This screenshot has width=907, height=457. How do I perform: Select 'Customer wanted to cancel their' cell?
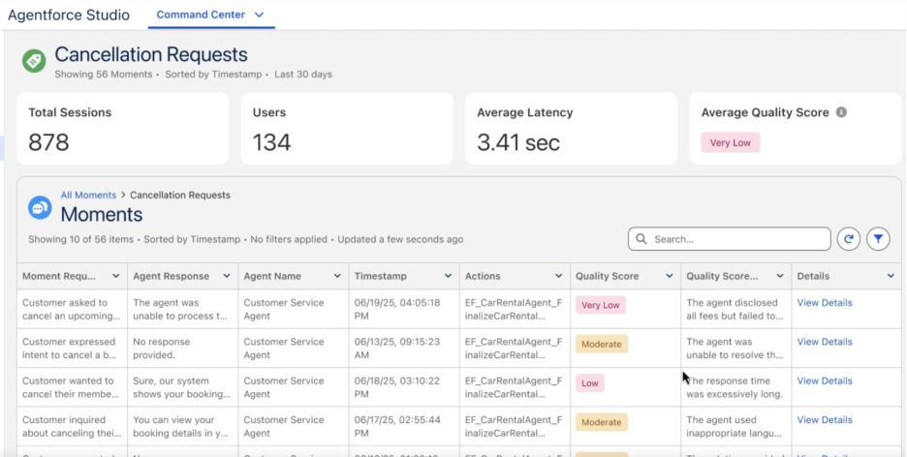(x=72, y=387)
